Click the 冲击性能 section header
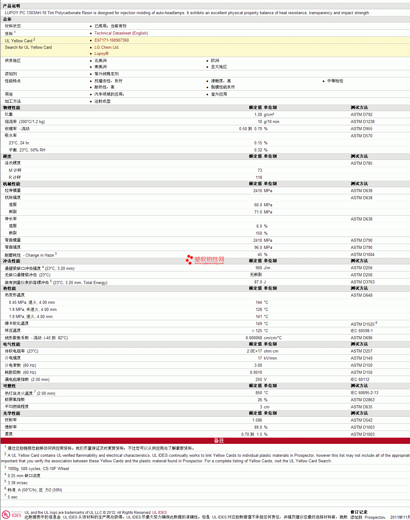 (11, 261)
